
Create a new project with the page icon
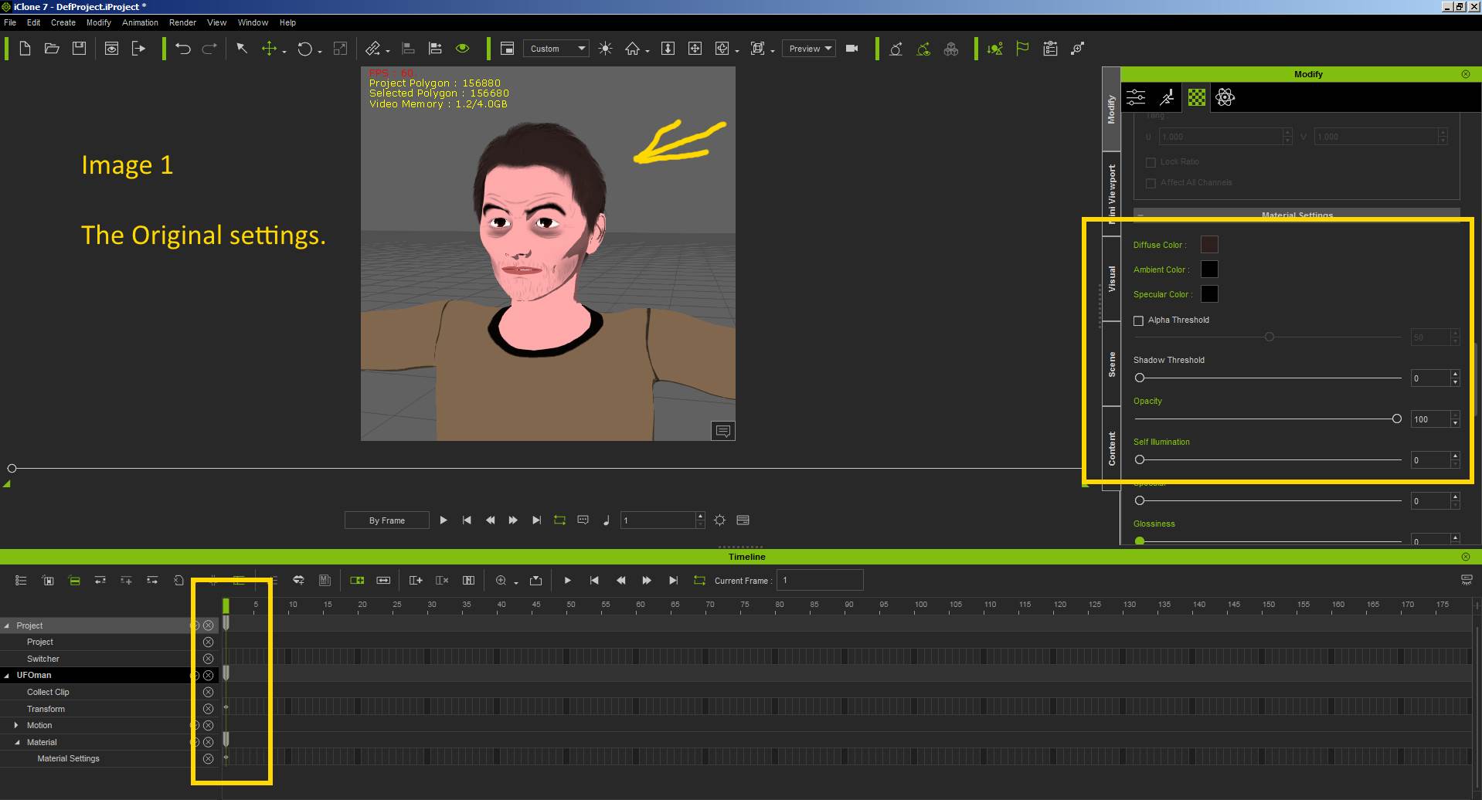[x=25, y=49]
